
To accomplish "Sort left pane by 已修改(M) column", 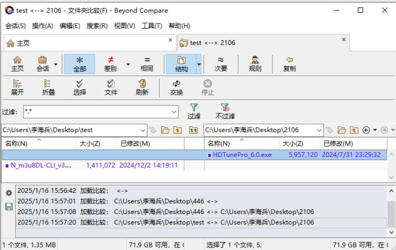I will [x=151, y=144].
